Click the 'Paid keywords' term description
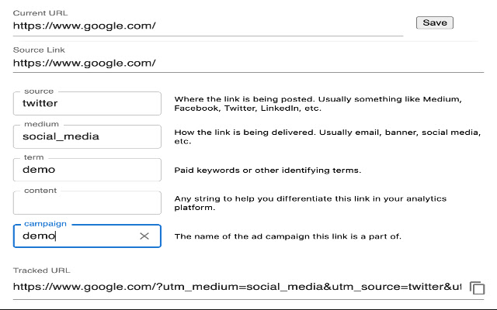The width and height of the screenshot is (497, 310). coord(267,170)
